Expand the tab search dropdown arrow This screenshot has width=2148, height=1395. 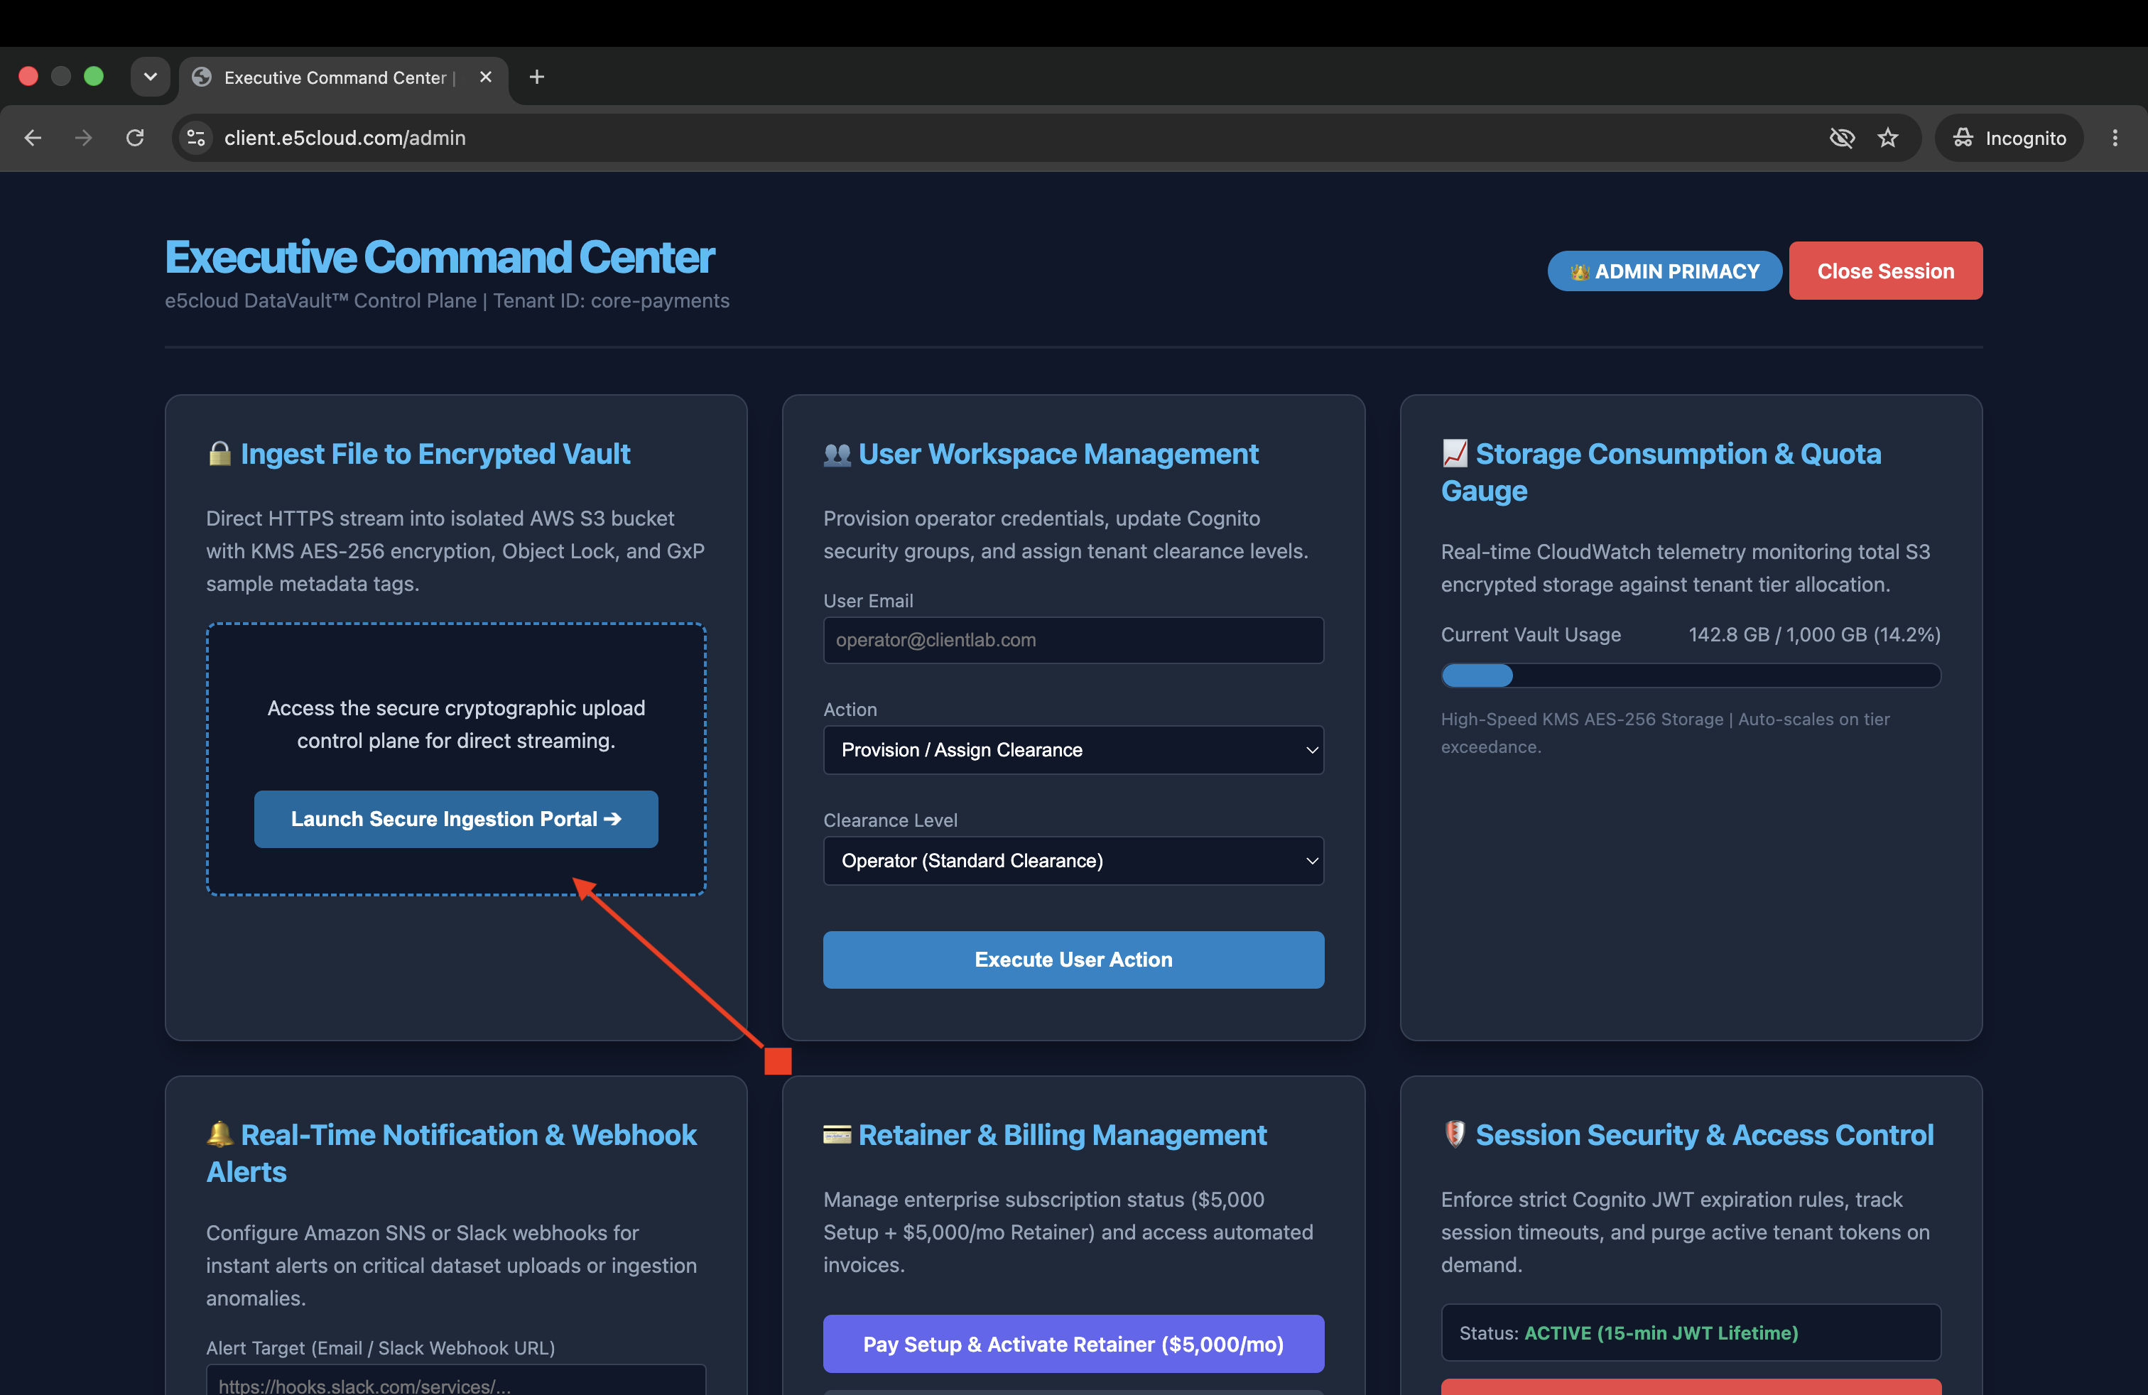click(x=150, y=77)
